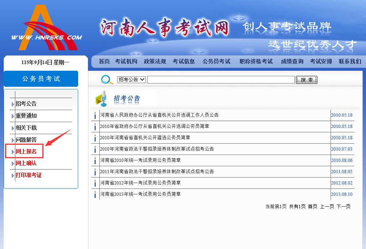Image resolution: width=366 pixels, height=249 pixels.
Task: Select 成绩查询 in the top navigation
Action: tap(292, 62)
